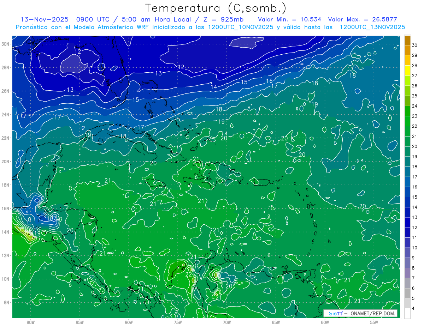Click the "Valor Min. = 10.534" value
The width and height of the screenshot is (424, 327).
tap(290, 19)
